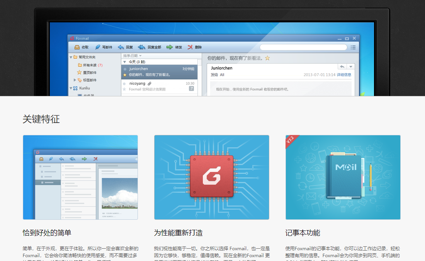The image size is (425, 261).
Task: Collapse the 今天 (3 封) mail group
Action: (125, 62)
